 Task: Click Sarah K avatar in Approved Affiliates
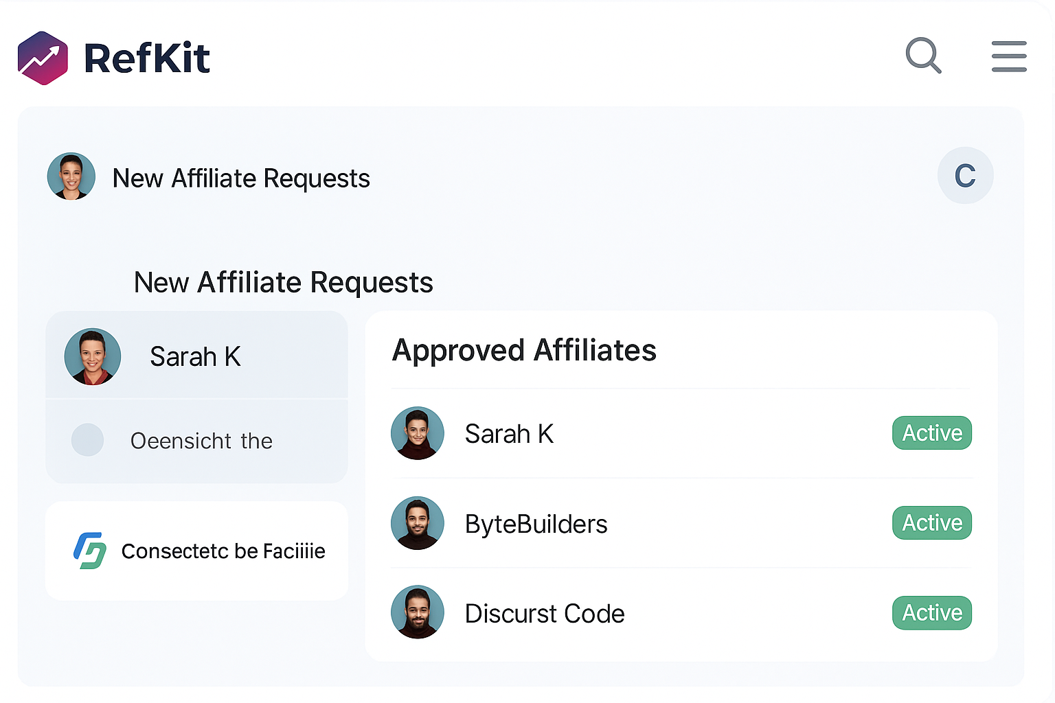pos(418,433)
